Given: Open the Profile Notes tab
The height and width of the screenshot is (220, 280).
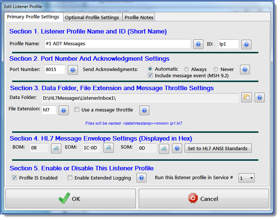Looking at the screenshot, I should pos(139,17).
